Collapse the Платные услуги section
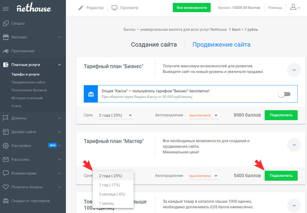 59,65
